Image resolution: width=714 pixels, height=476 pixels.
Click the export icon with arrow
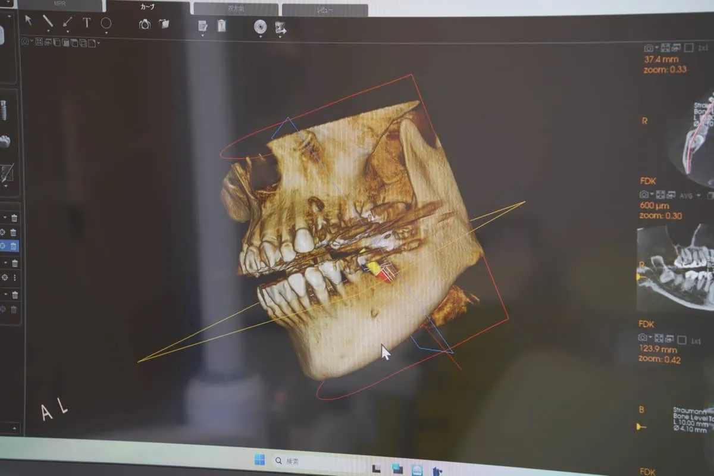click(280, 28)
